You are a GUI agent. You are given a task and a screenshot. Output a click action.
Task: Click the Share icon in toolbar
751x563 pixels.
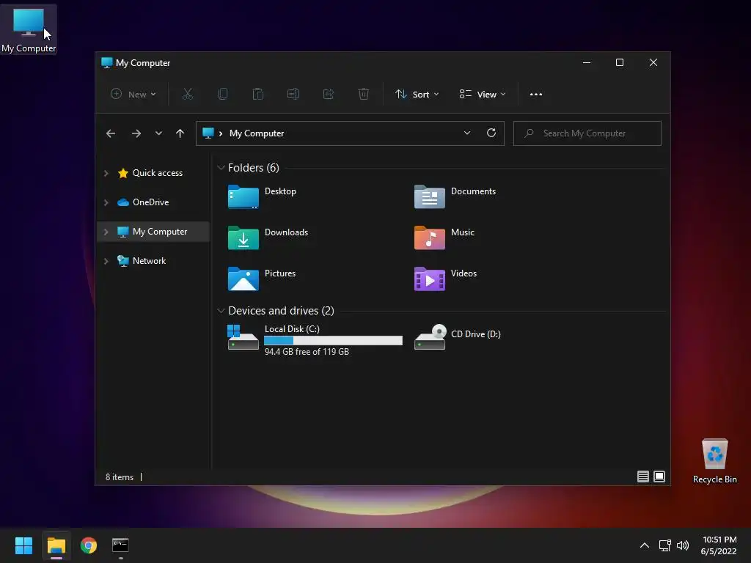click(x=329, y=94)
